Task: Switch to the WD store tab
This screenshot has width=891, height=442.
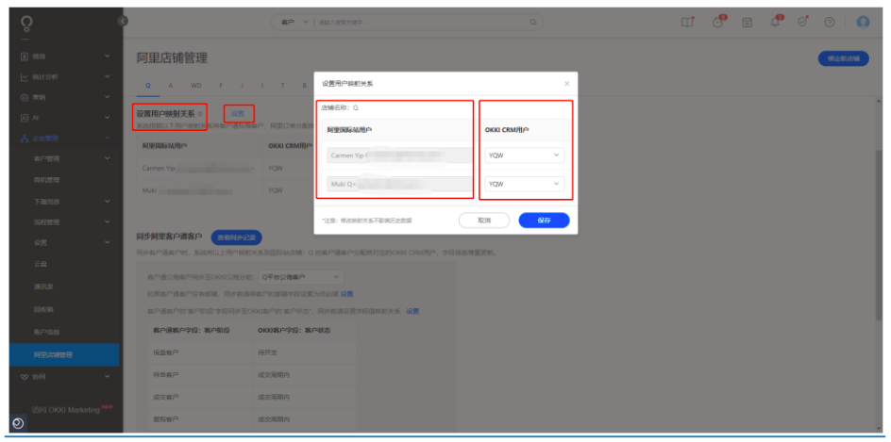Action: tap(196, 85)
